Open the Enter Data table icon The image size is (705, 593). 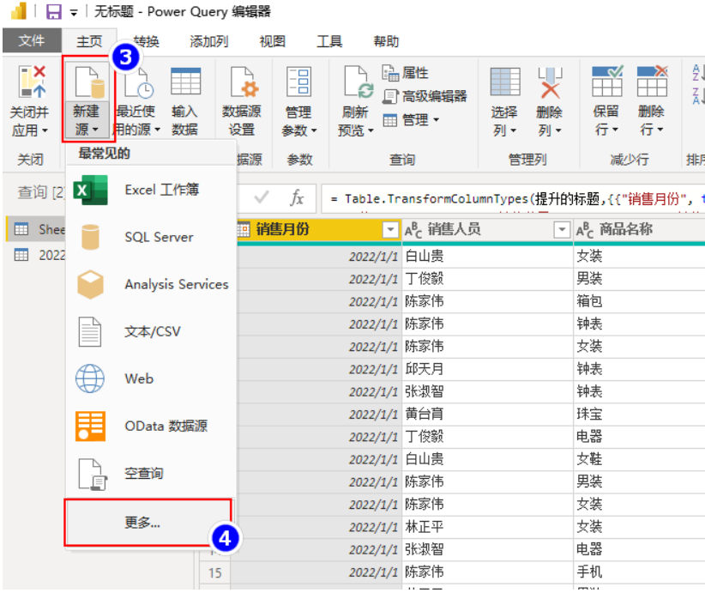(185, 82)
